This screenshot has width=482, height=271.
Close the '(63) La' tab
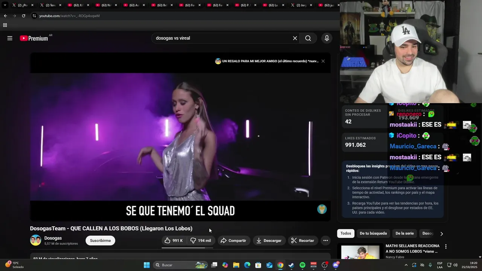(x=283, y=5)
